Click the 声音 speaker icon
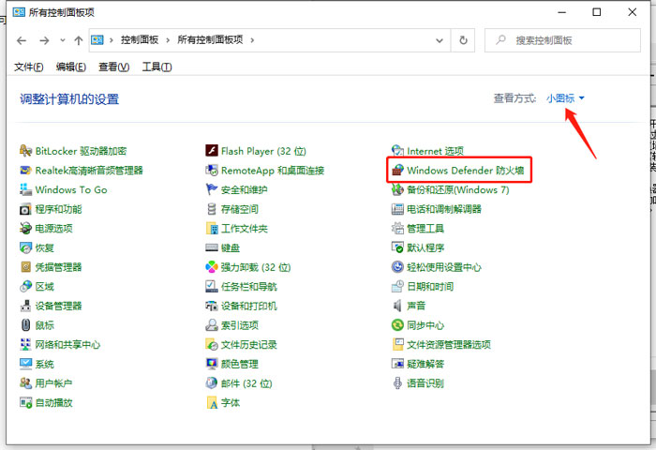The height and width of the screenshot is (450, 656). (x=397, y=306)
